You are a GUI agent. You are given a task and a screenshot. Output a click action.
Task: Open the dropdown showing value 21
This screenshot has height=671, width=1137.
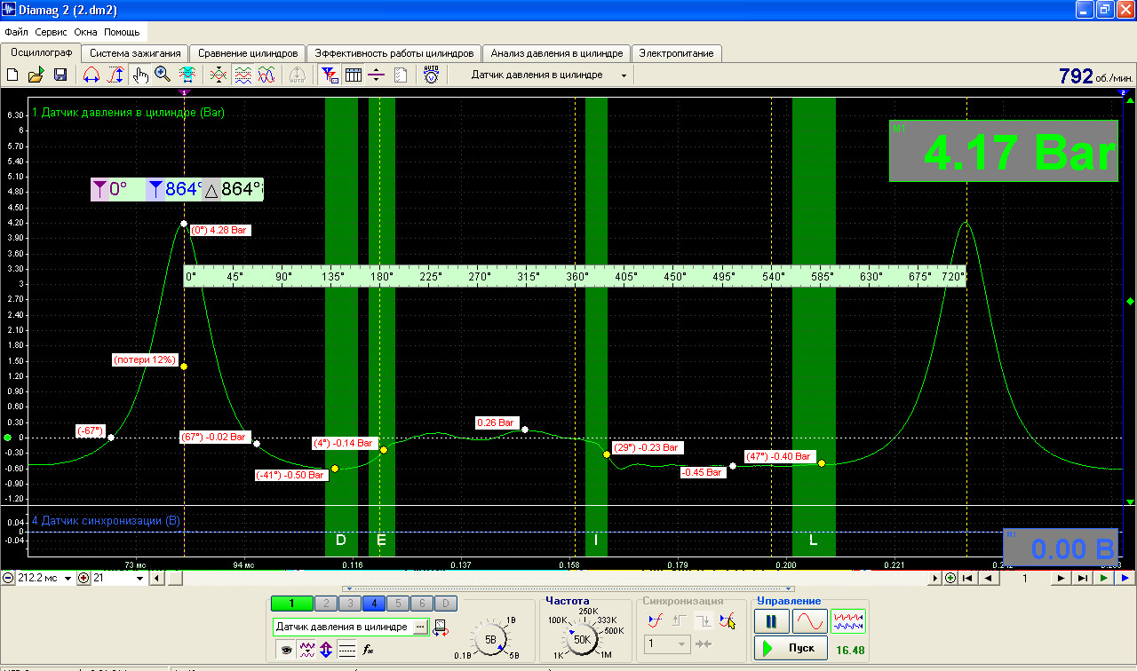[x=139, y=578]
